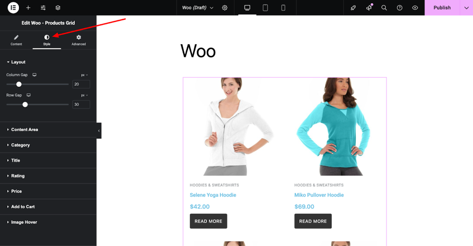Open the Finder search icon

click(x=384, y=8)
